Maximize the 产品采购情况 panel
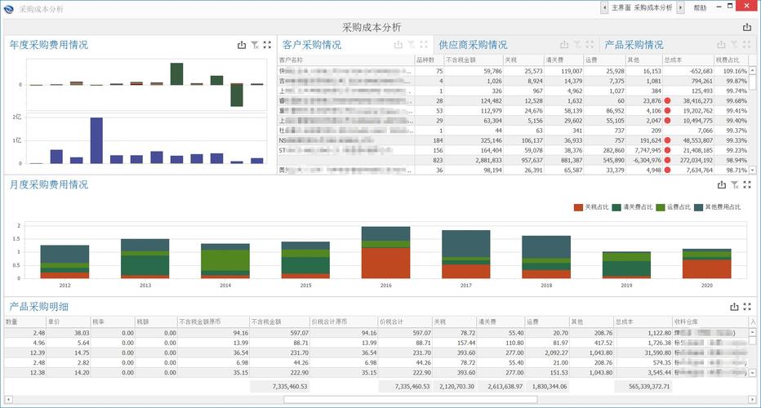 747,45
